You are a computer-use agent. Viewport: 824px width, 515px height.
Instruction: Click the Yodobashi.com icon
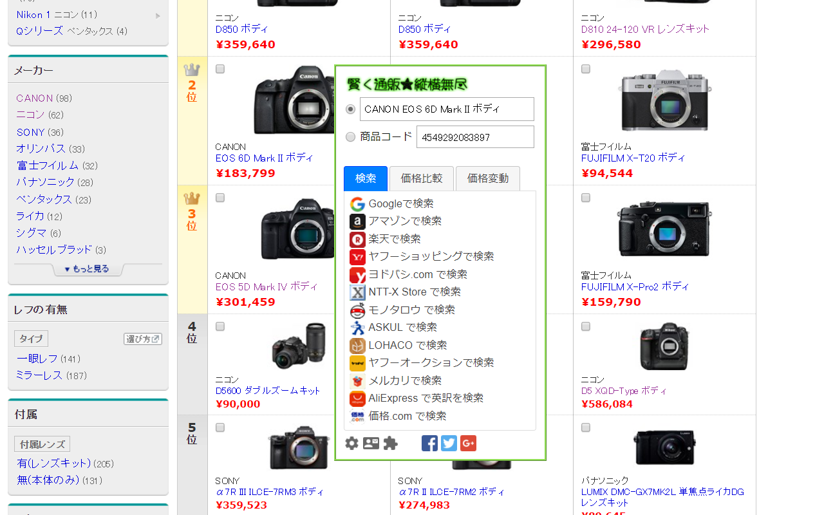[x=357, y=275]
